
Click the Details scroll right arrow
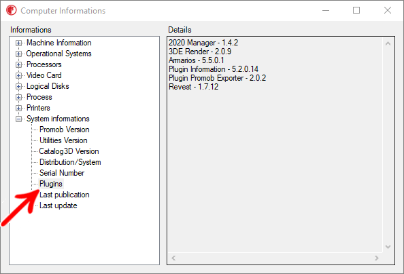pos(377,258)
